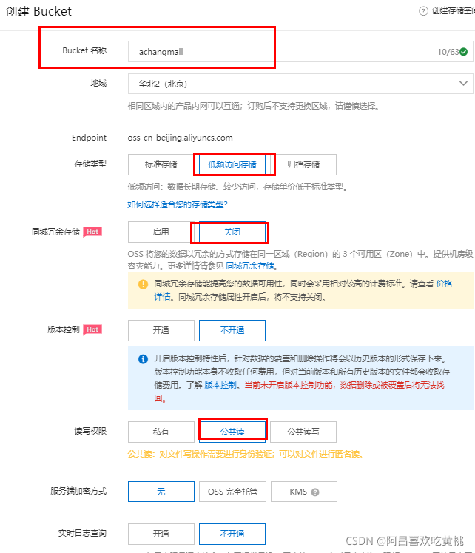Select 归档存储 storage type
This screenshot has width=475, height=553.
point(303,164)
